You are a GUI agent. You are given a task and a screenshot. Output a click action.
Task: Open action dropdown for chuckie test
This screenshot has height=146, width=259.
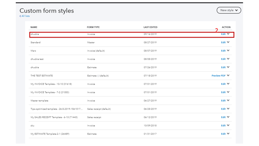point(228,59)
